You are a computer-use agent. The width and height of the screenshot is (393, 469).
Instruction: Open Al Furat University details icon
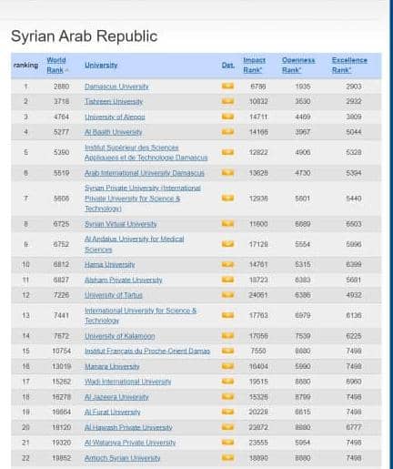227,412
